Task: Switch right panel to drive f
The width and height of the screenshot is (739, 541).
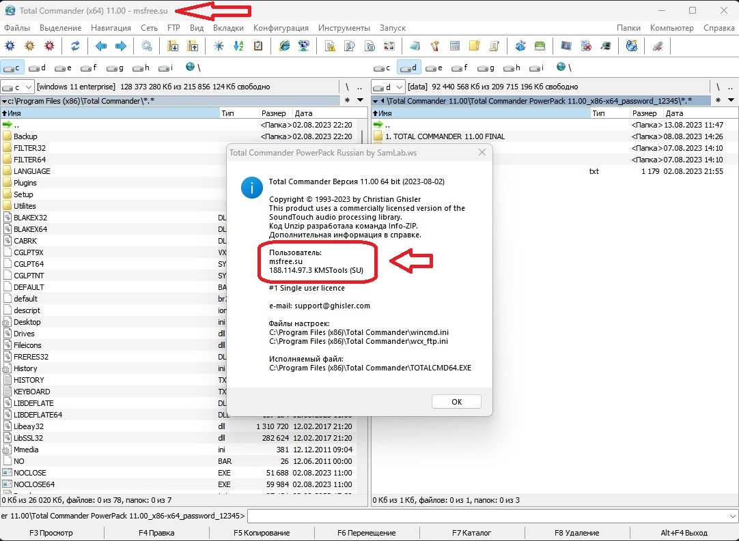Action: [x=460, y=68]
